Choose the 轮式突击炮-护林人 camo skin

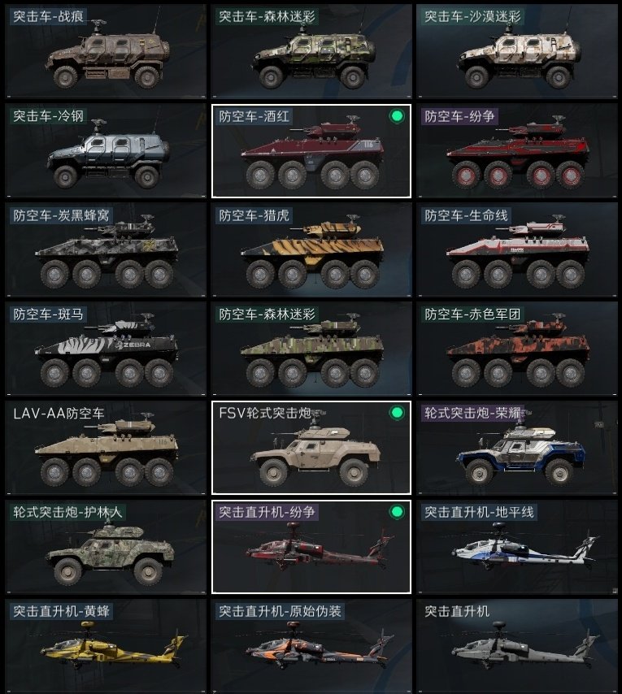[106, 547]
